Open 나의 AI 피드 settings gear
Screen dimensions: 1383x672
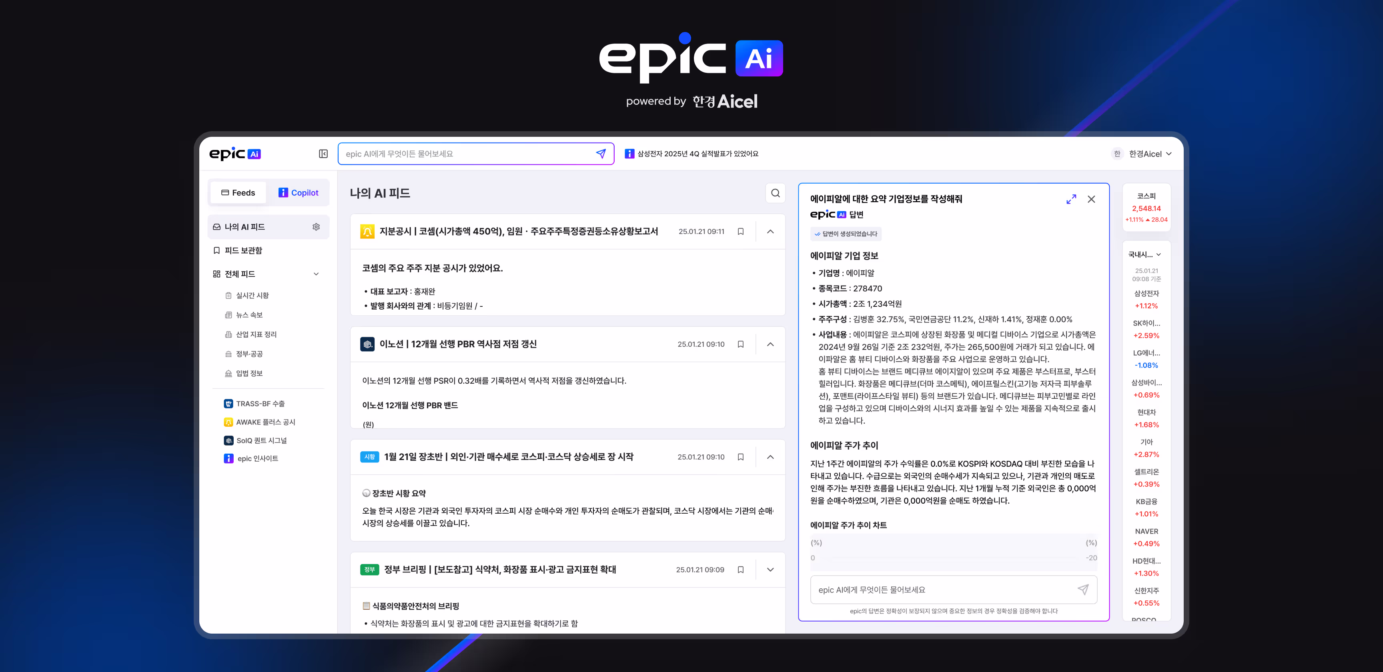(316, 227)
